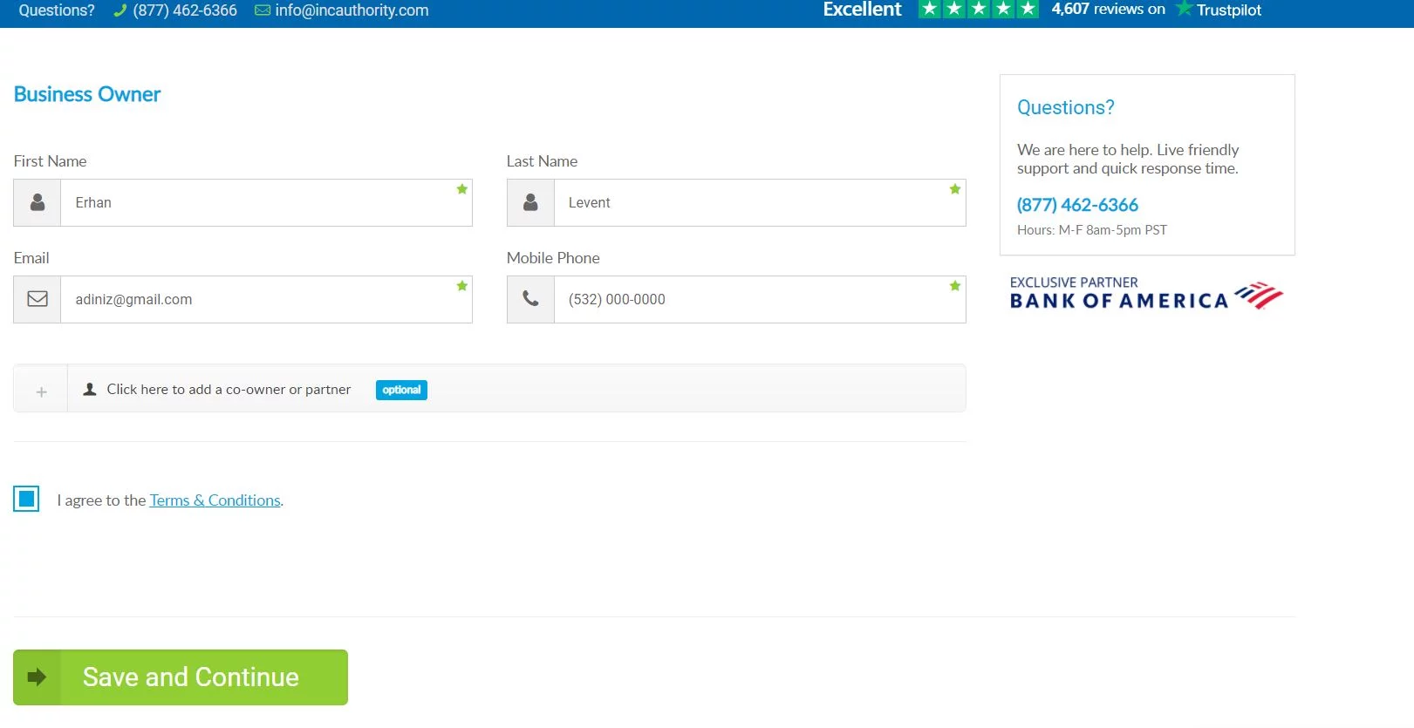Click the person icon beside First Name

click(38, 202)
